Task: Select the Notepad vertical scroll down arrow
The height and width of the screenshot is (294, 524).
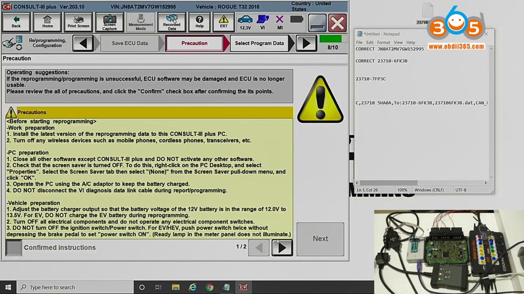Action: 491,177
